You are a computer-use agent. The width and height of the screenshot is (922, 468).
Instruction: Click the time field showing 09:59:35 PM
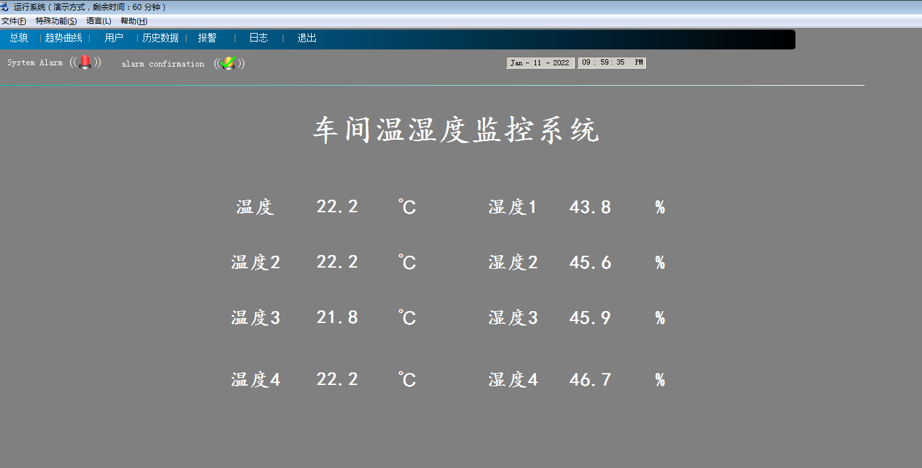pos(612,63)
